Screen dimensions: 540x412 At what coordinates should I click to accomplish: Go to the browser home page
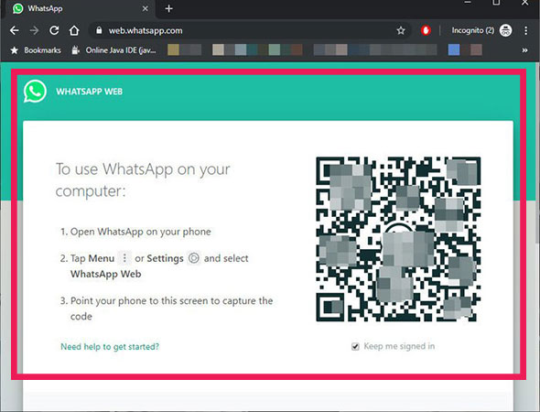click(74, 30)
